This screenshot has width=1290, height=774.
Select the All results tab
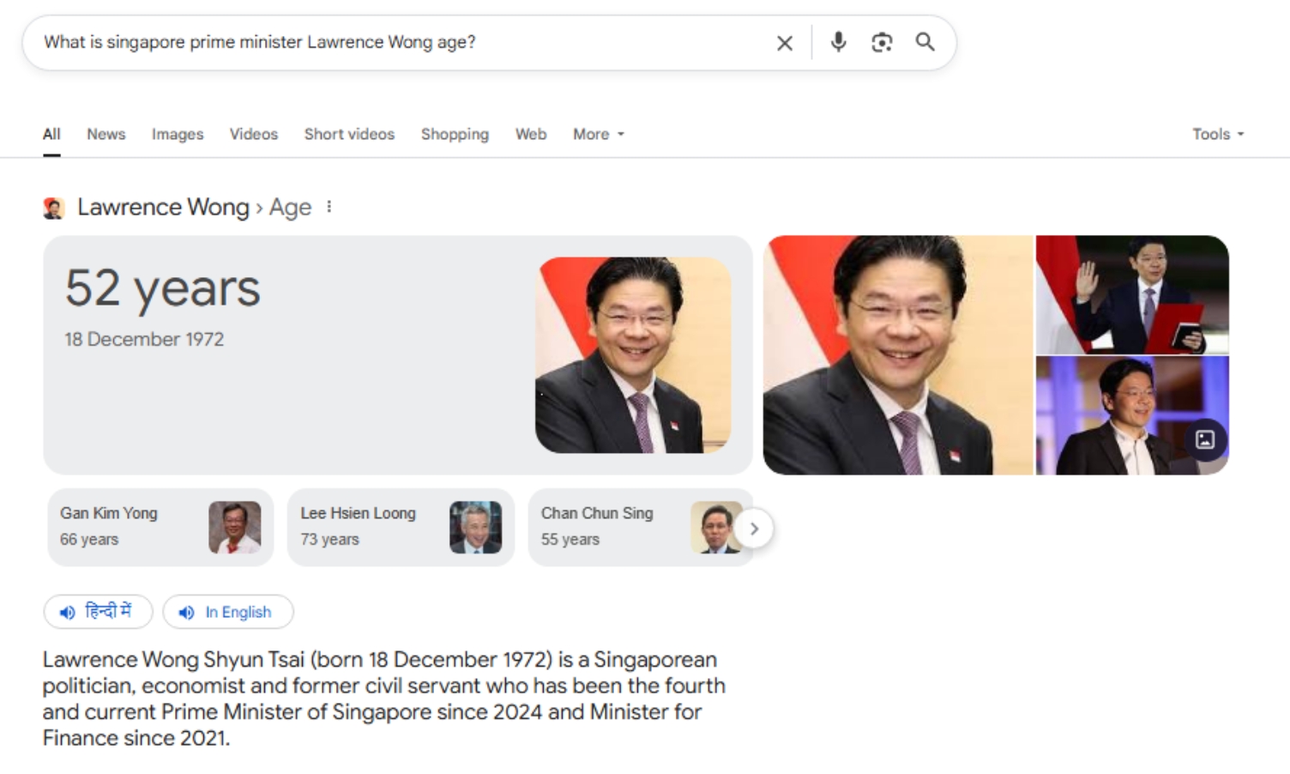(x=51, y=134)
